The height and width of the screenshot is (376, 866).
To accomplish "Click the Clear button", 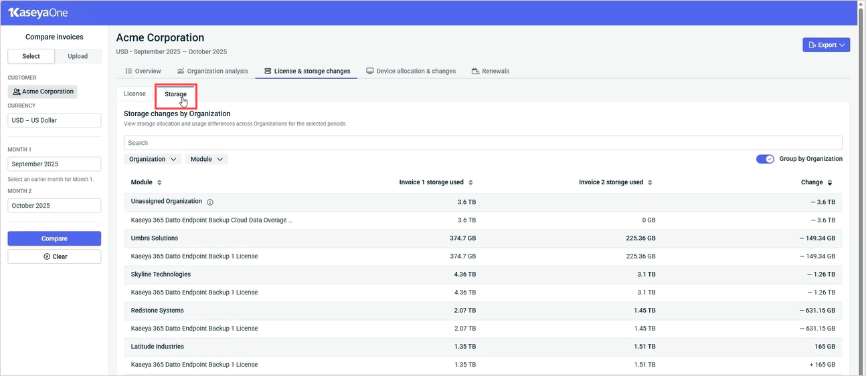I will 54,256.
